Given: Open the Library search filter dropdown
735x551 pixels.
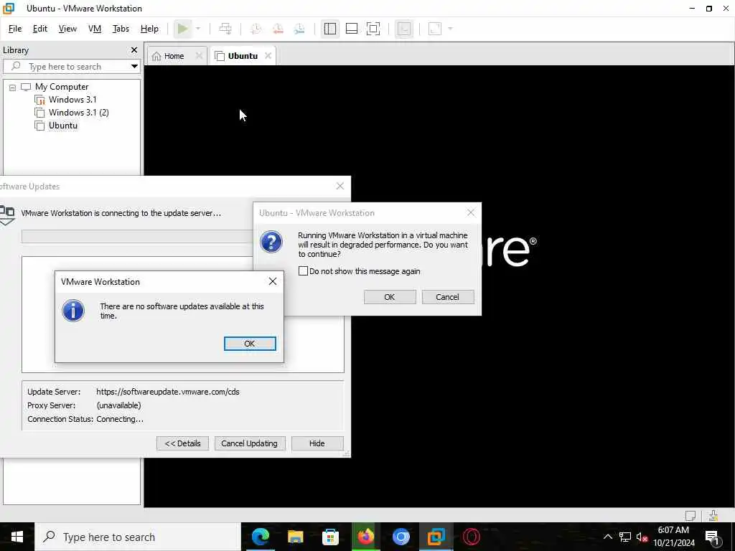Looking at the screenshot, I should [x=134, y=67].
